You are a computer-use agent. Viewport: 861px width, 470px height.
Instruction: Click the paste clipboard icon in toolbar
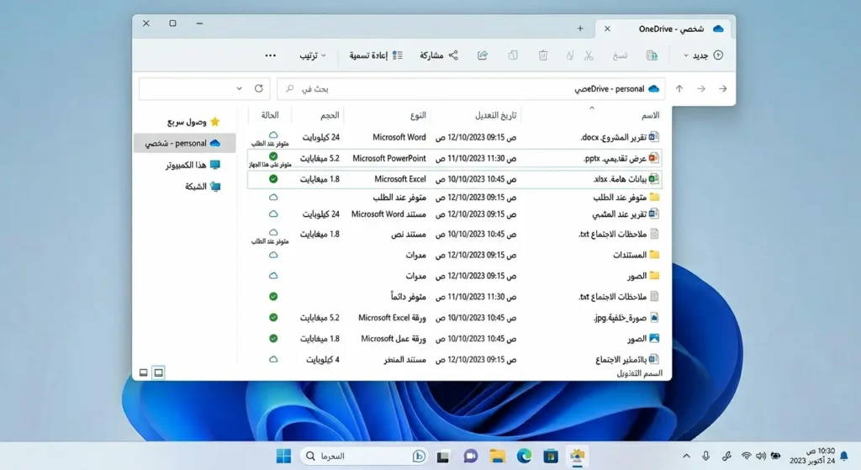[513, 55]
